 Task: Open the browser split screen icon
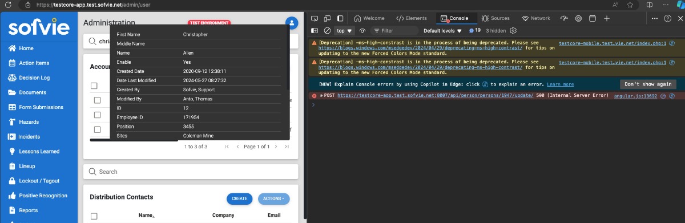coord(650,5)
